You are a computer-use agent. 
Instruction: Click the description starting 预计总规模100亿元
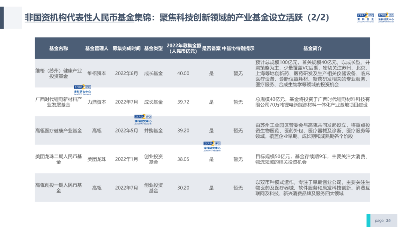[x=312, y=74]
